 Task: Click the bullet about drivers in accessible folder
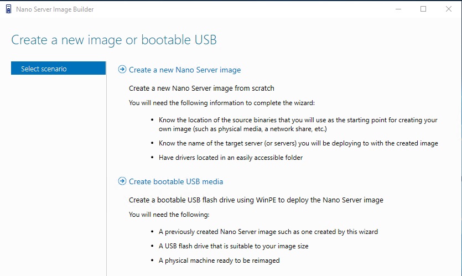(231, 158)
